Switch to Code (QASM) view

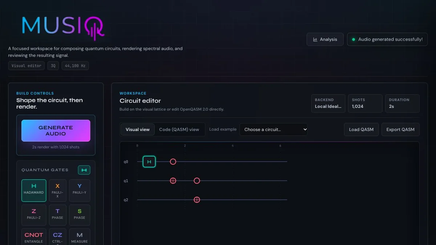tap(179, 130)
